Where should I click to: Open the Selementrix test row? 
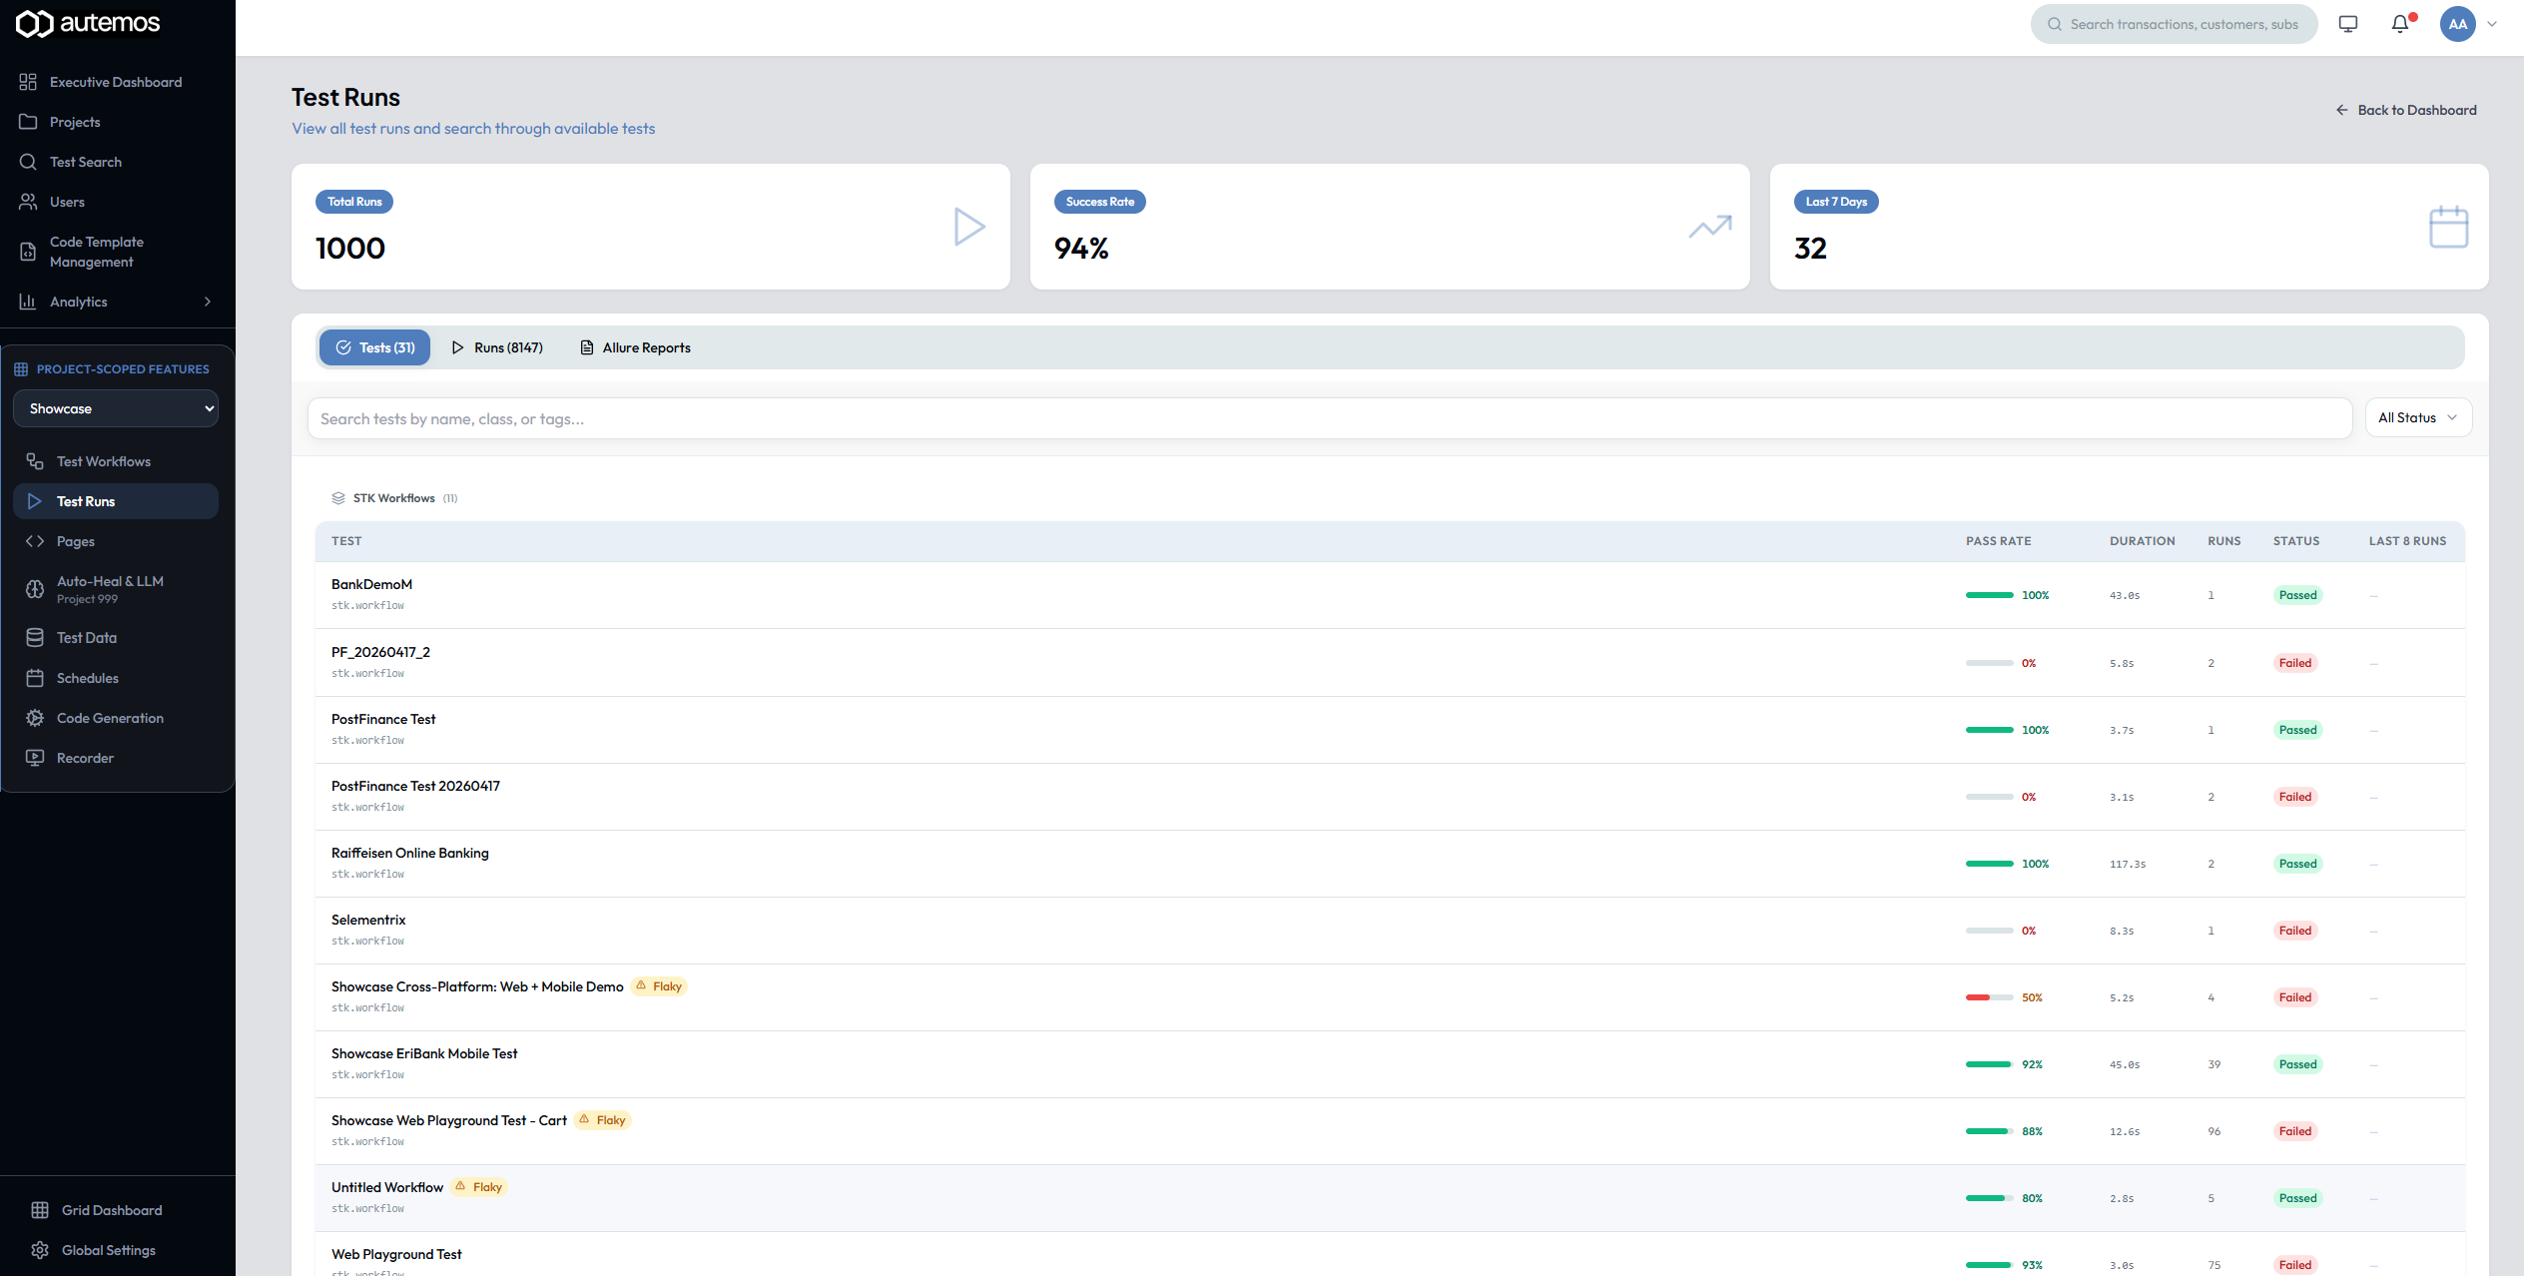(1390, 931)
